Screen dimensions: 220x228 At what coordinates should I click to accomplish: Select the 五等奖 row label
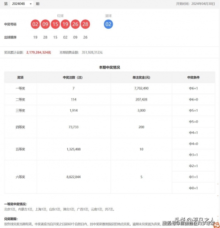pos(20,150)
